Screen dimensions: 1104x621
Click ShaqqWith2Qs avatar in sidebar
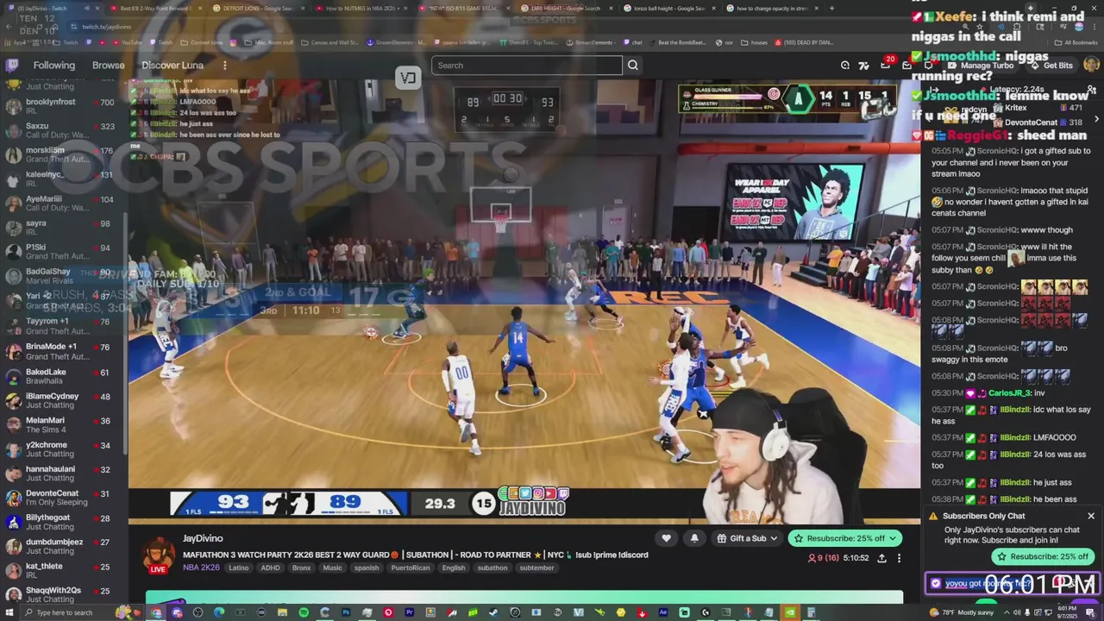coord(13,594)
